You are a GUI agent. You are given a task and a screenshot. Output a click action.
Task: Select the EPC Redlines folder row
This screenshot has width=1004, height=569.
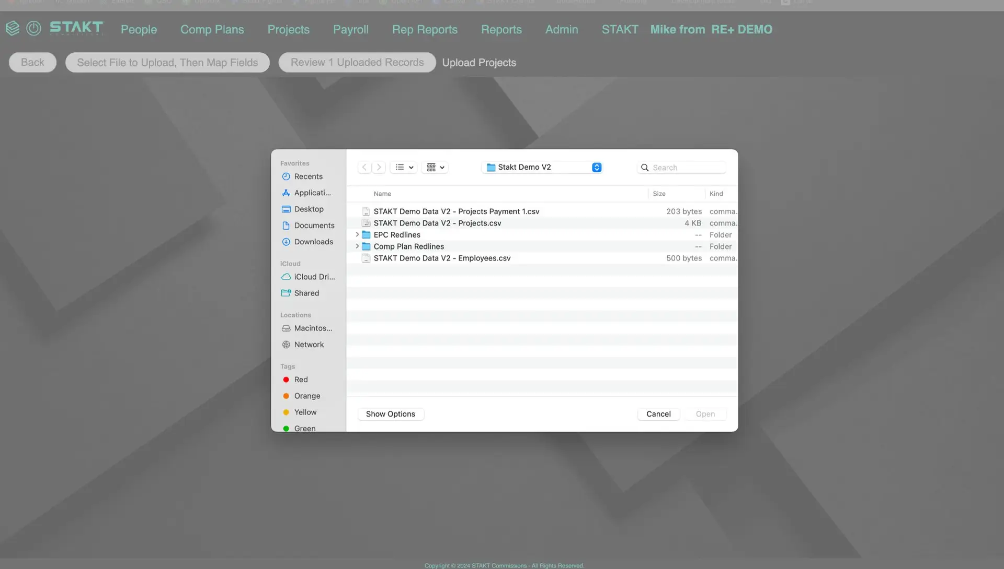point(542,235)
